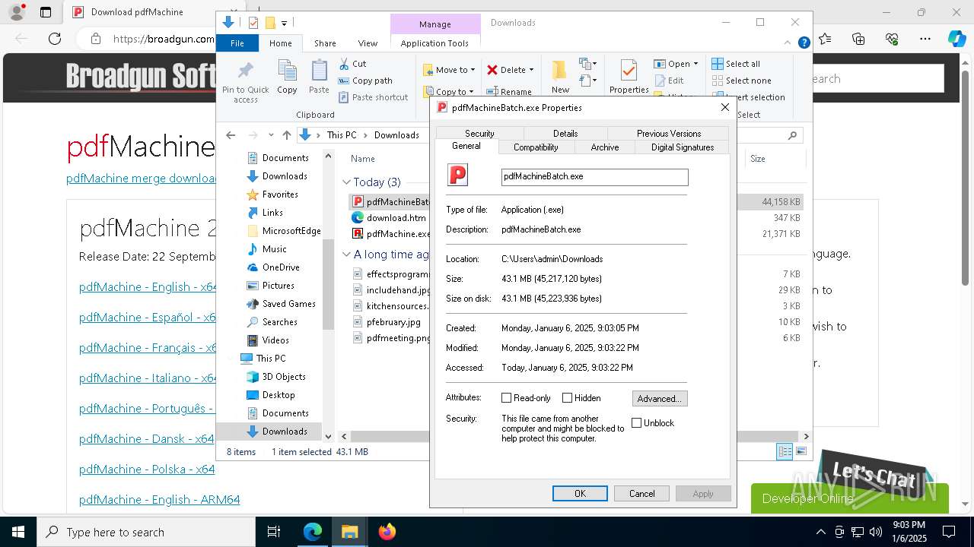Image resolution: width=974 pixels, height=547 pixels.
Task: Click the Windows Start button
Action: click(x=18, y=532)
